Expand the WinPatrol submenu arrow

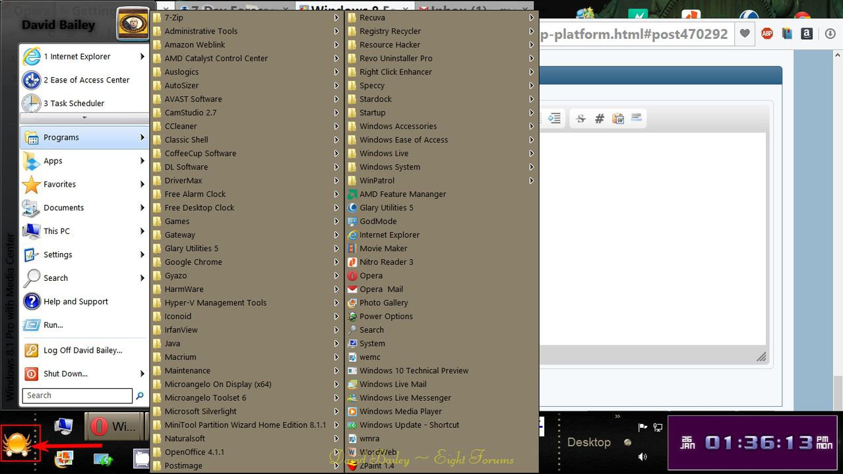pyautogui.click(x=531, y=181)
